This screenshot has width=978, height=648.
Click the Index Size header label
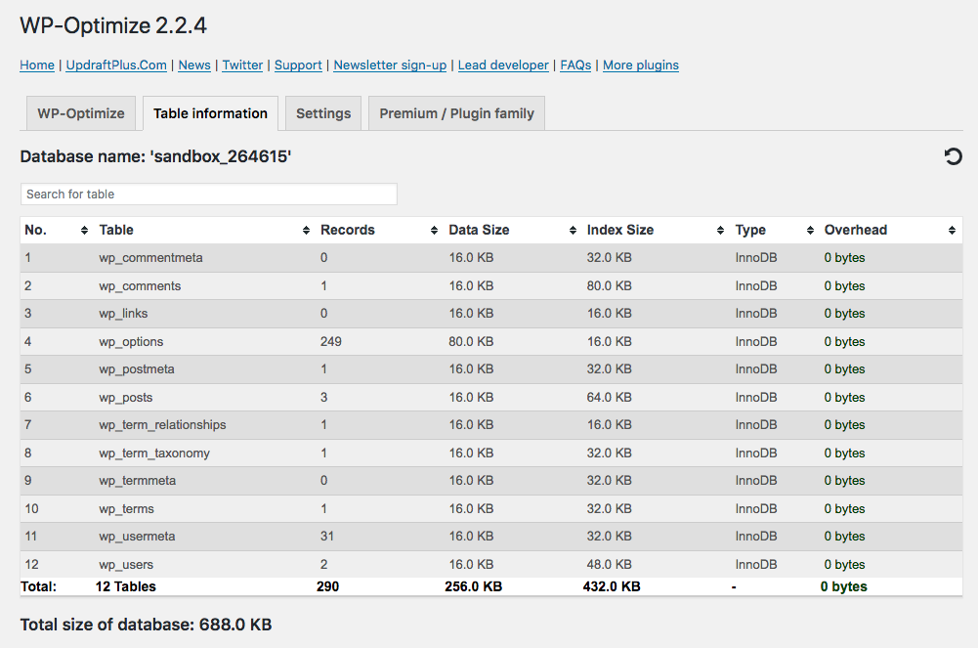pyautogui.click(x=620, y=230)
